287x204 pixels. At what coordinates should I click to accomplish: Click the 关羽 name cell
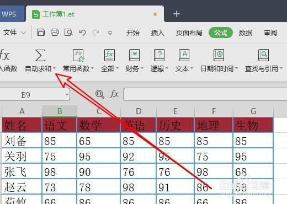point(22,156)
